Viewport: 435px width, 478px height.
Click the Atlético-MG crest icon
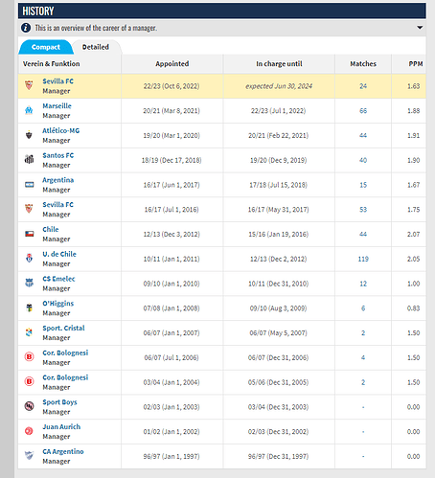pyautogui.click(x=29, y=135)
